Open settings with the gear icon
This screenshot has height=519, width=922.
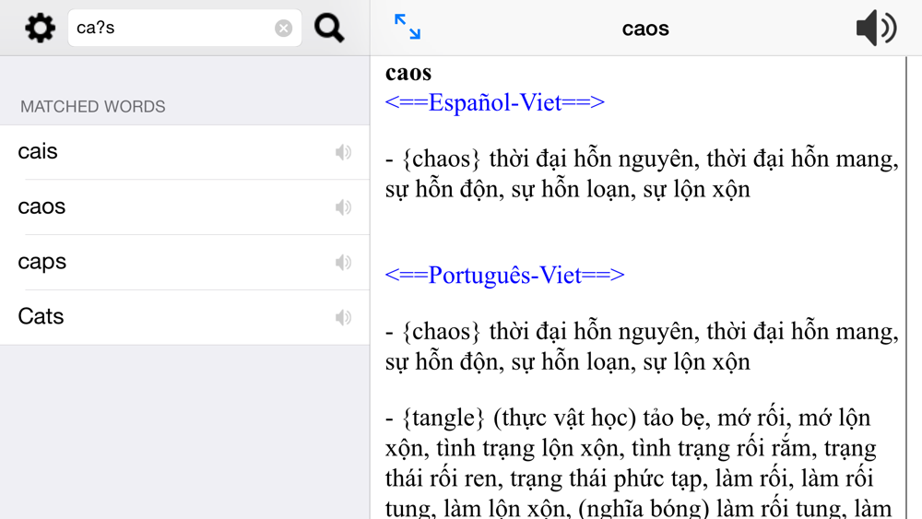(40, 28)
